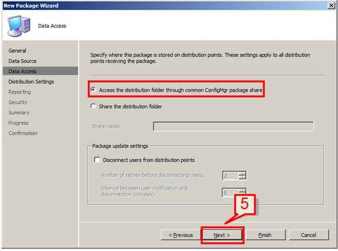The width and height of the screenshot is (338, 251).
Task: Close the New Package Wizard window
Action: [x=331, y=5]
